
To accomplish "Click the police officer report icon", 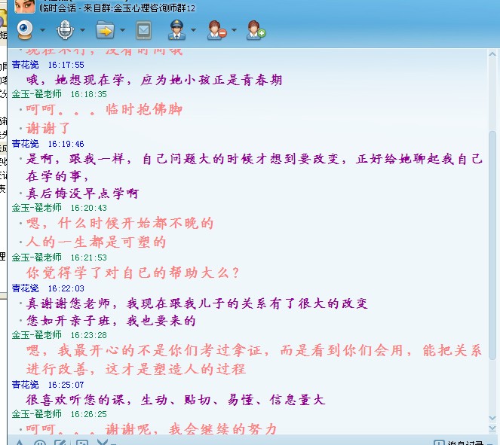I will [176, 31].
